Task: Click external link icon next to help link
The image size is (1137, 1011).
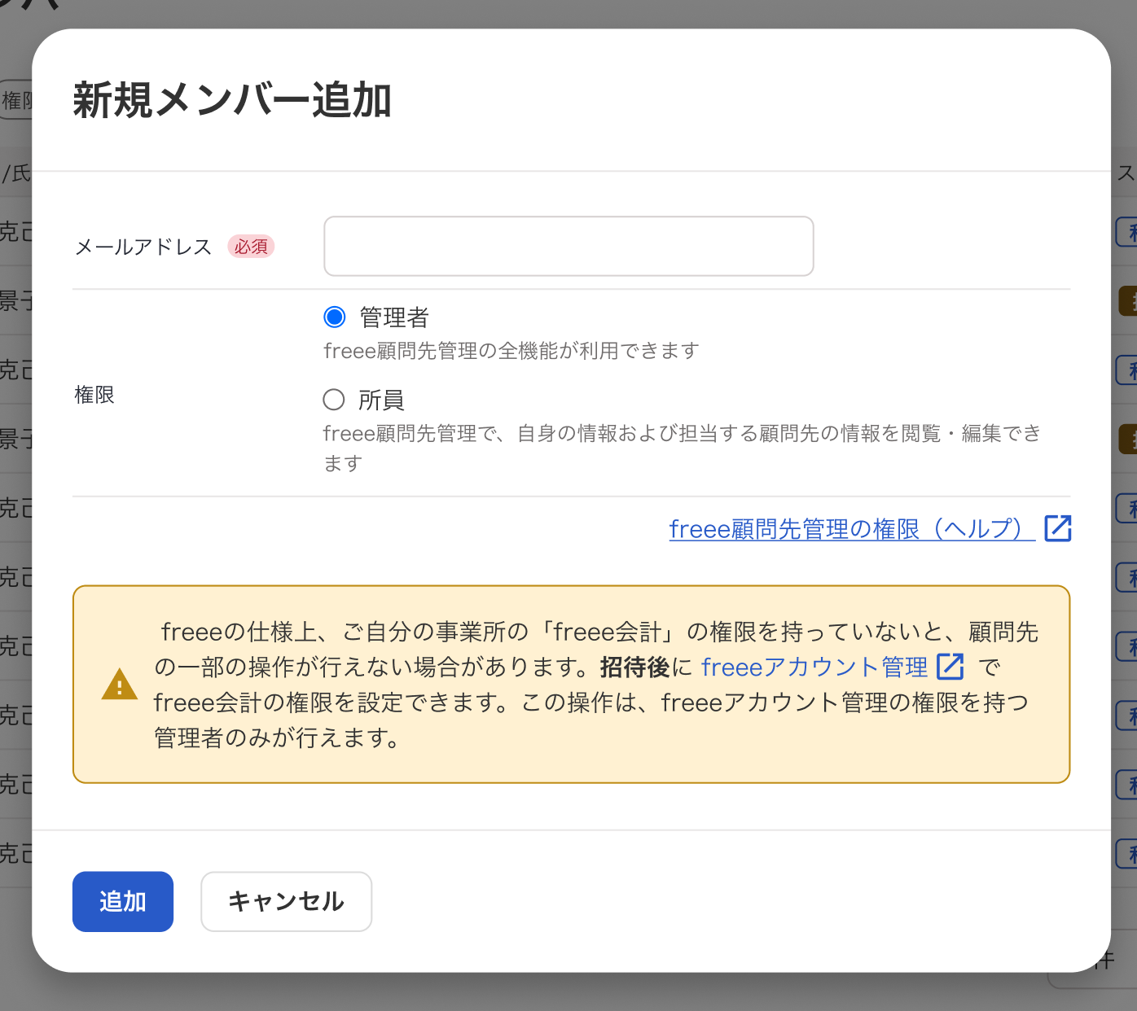Action: 1058,528
